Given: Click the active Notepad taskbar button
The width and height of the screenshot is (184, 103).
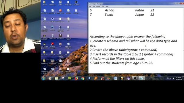Looking at the screenshot, I should 141,78.
